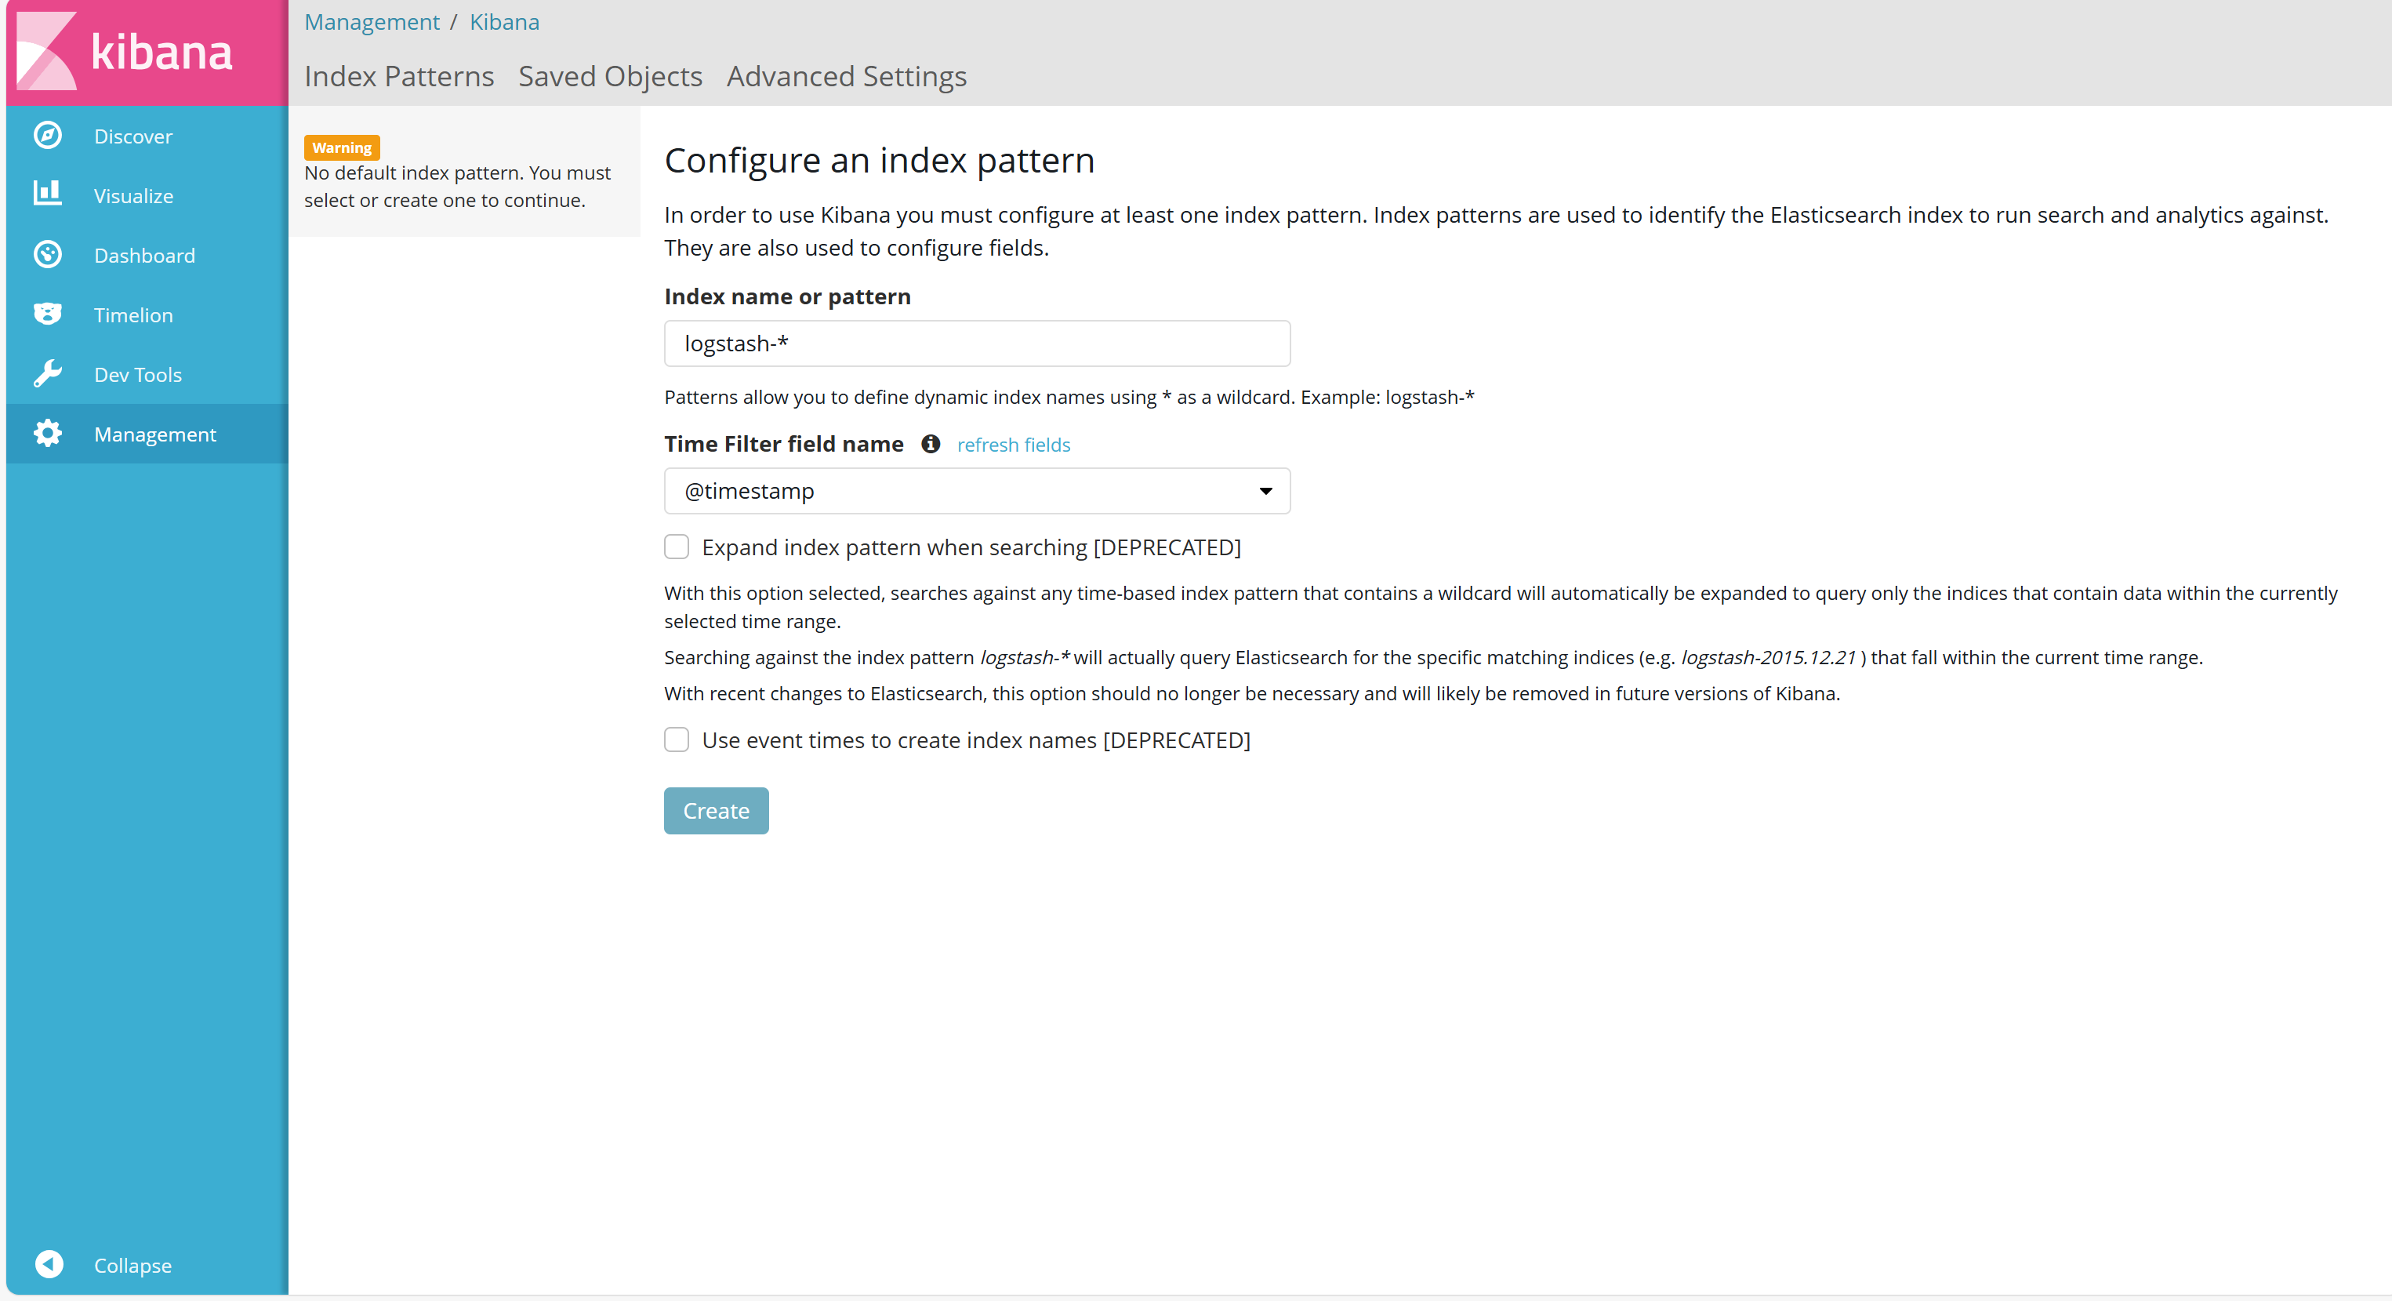The image size is (2392, 1301).
Task: Click the Create button
Action: pyautogui.click(x=716, y=811)
